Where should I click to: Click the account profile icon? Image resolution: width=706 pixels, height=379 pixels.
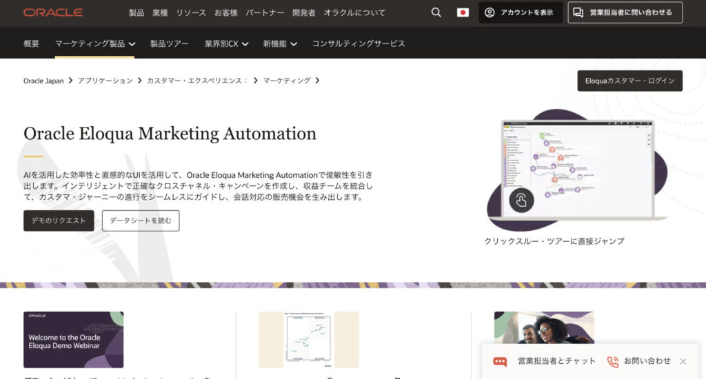pyautogui.click(x=490, y=12)
